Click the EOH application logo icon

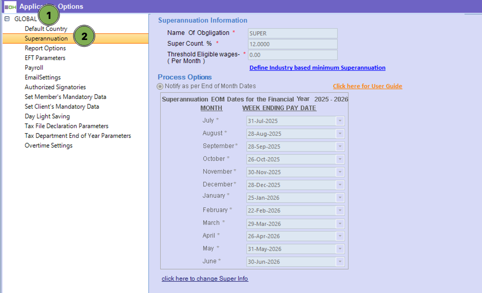coord(10,7)
